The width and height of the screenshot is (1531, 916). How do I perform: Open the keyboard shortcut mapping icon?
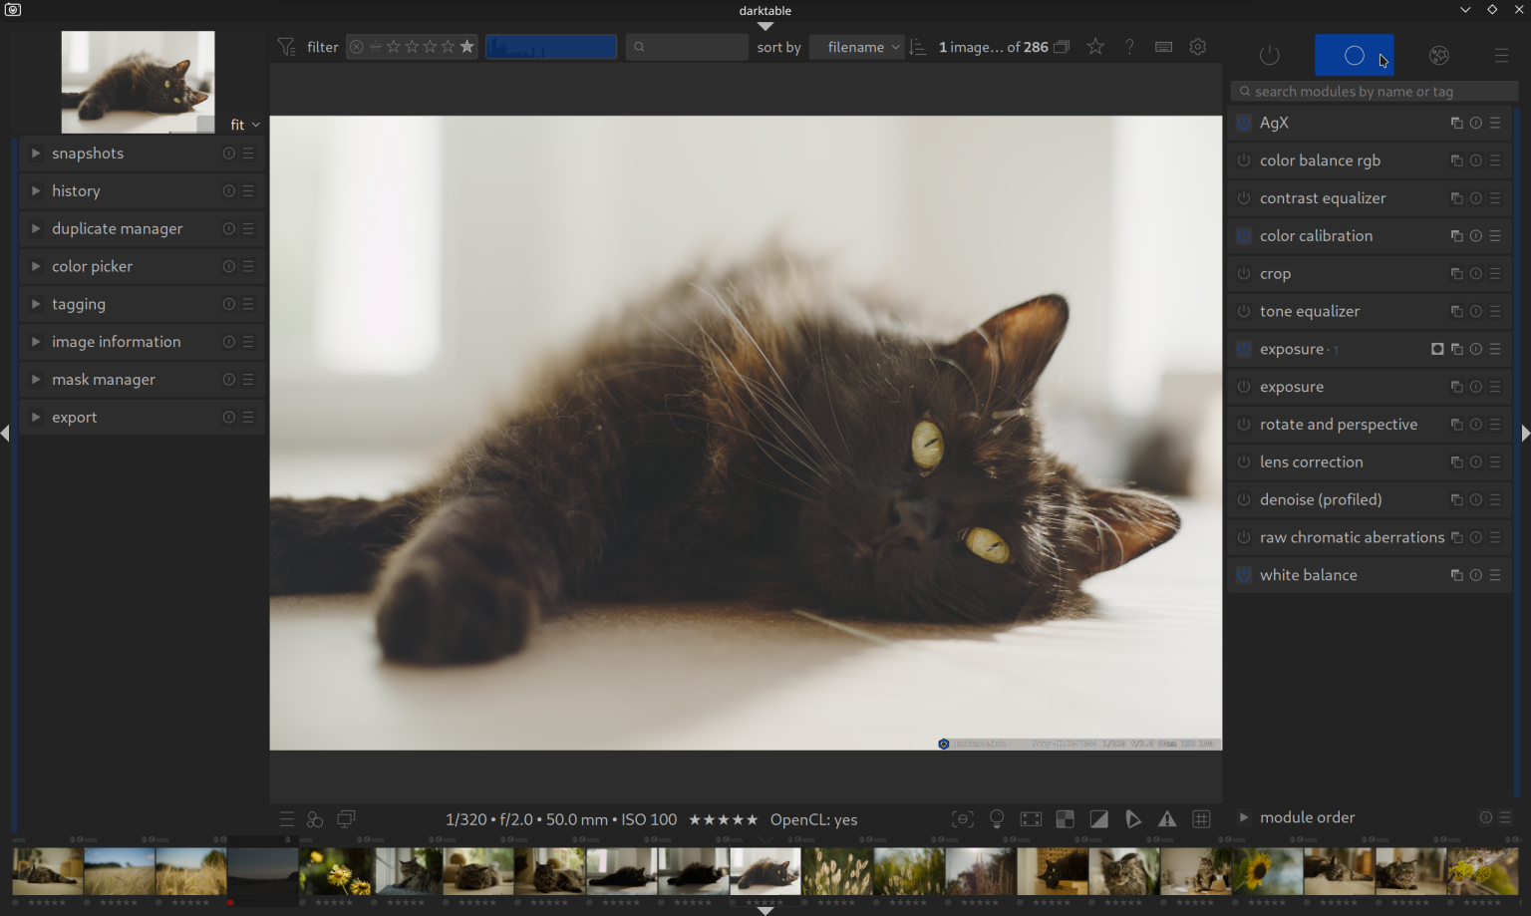pyautogui.click(x=1162, y=46)
